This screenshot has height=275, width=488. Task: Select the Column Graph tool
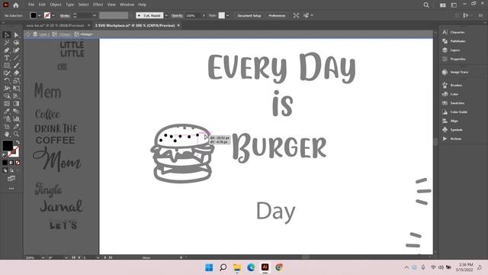pyautogui.click(x=16, y=119)
